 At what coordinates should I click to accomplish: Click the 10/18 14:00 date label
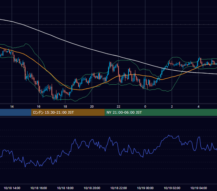click(x=12, y=188)
